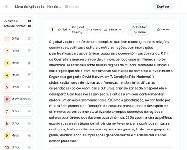The height and width of the screenshot is (150, 187).
Task: Open question 9 Médio in sidebar
Action: point(17,136)
